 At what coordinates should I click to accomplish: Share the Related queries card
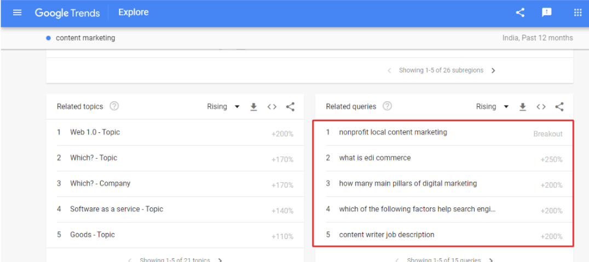point(559,107)
